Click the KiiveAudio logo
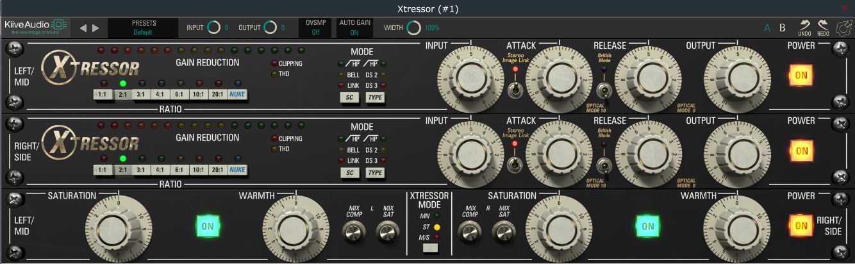855x264 pixels. click(x=35, y=28)
